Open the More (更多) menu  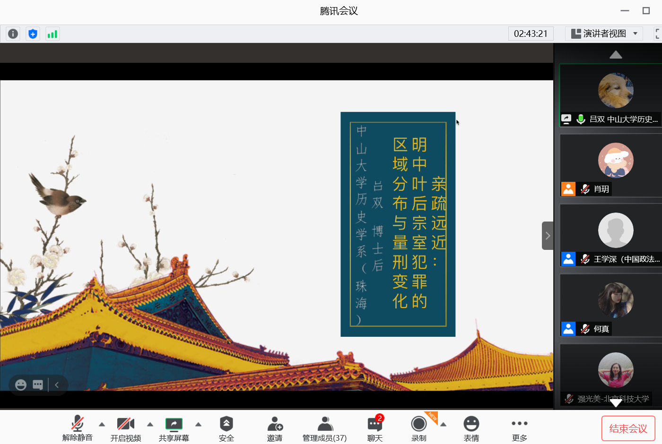(x=519, y=428)
